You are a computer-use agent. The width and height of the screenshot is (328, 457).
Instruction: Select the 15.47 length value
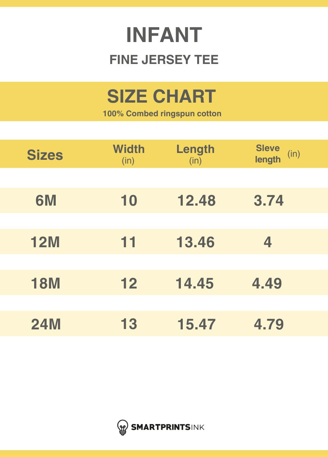pyautogui.click(x=196, y=324)
